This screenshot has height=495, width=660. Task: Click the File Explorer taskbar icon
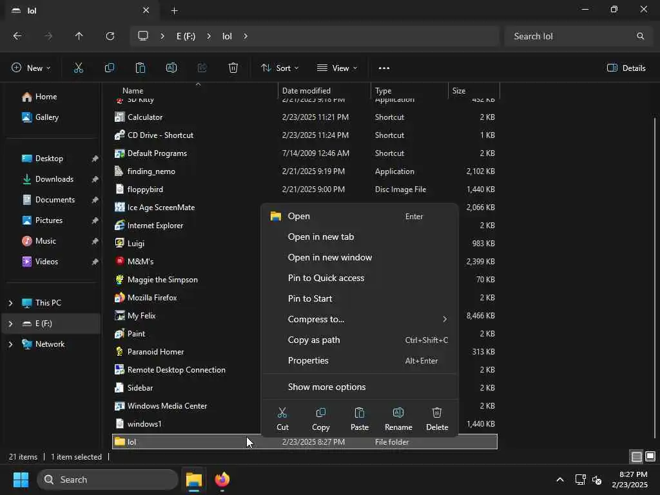(194, 480)
